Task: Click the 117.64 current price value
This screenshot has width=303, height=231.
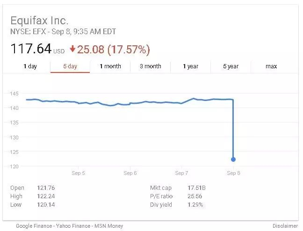Action: 30,49
